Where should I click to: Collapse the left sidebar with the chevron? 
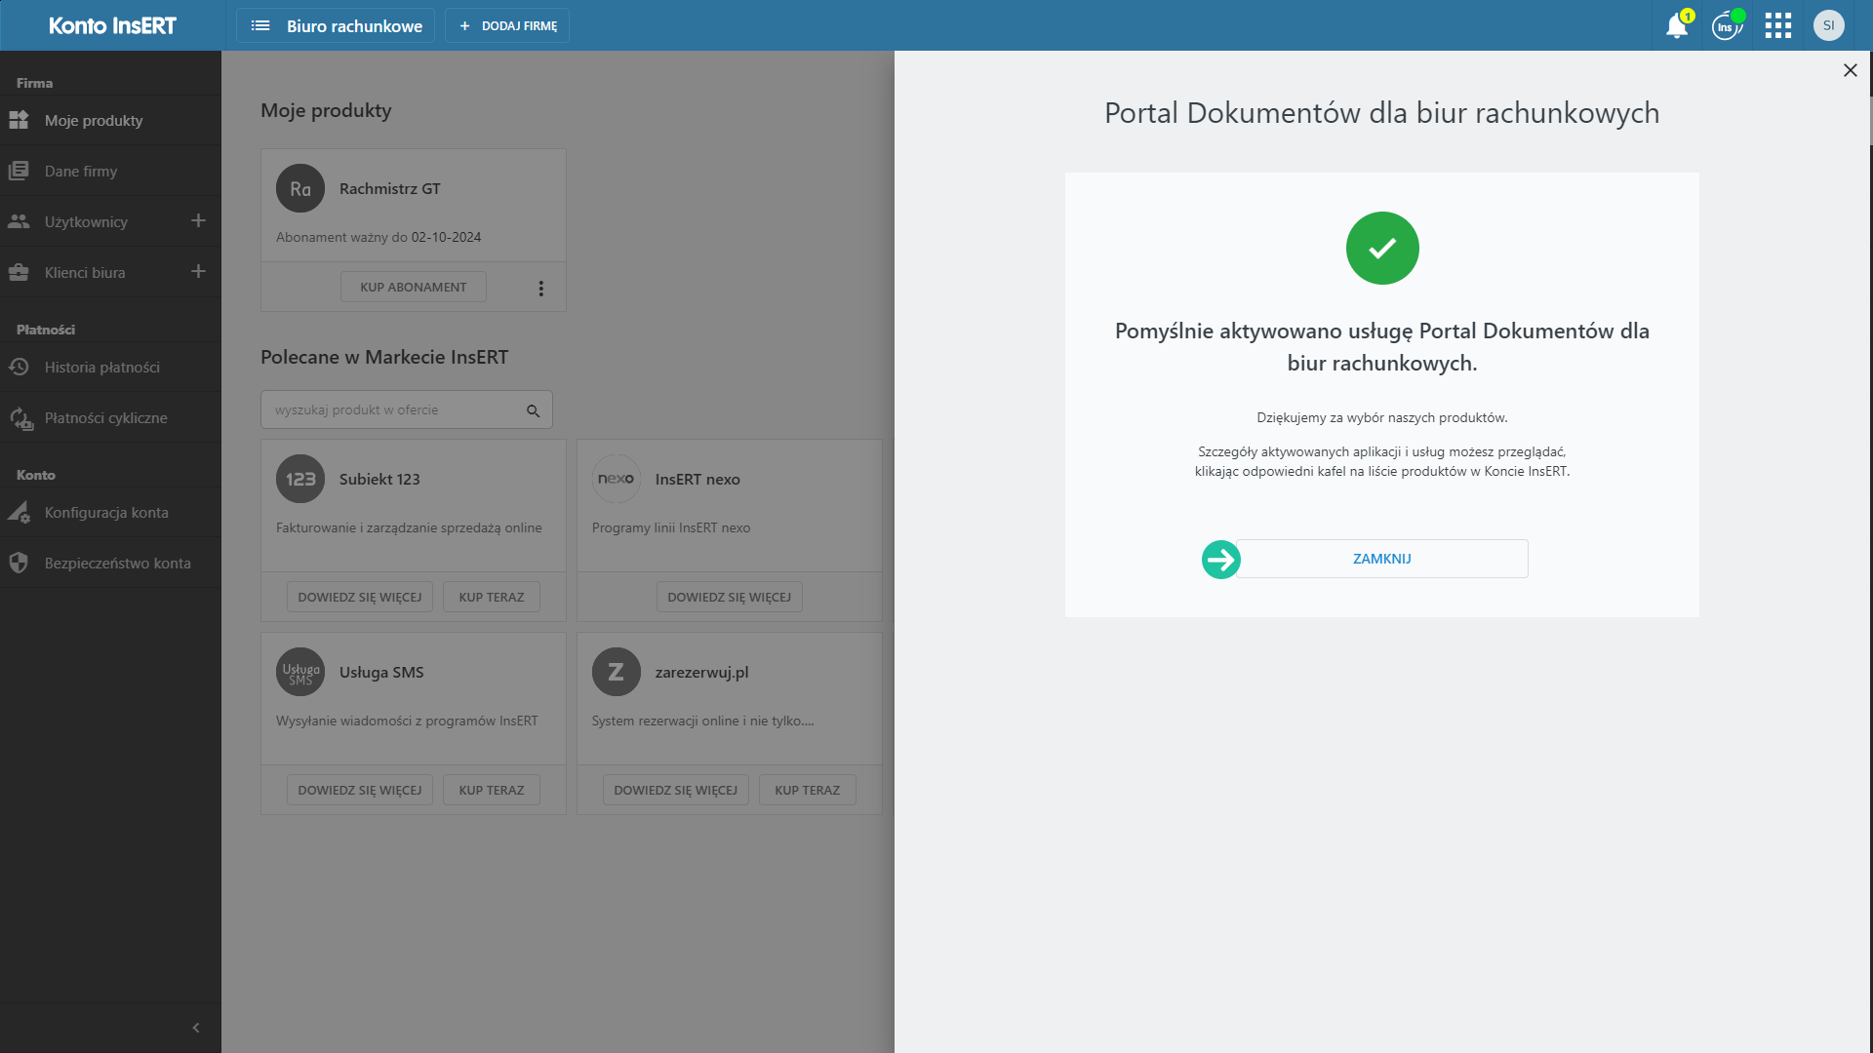(x=196, y=1028)
